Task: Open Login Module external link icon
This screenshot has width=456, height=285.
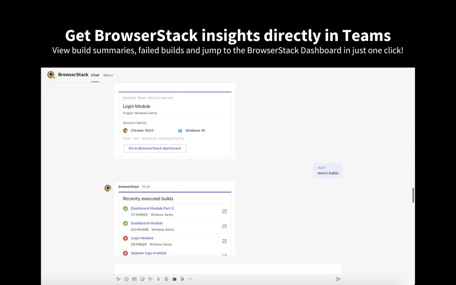Action: point(224,241)
